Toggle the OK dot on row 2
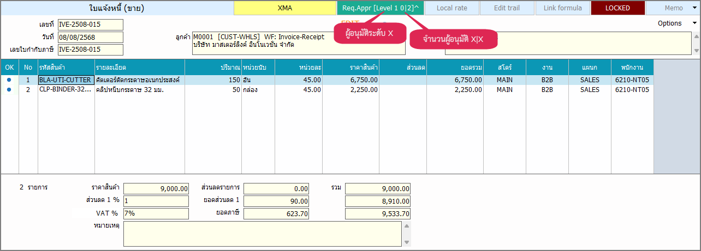Screen dimensions: 701x251 pos(9,90)
